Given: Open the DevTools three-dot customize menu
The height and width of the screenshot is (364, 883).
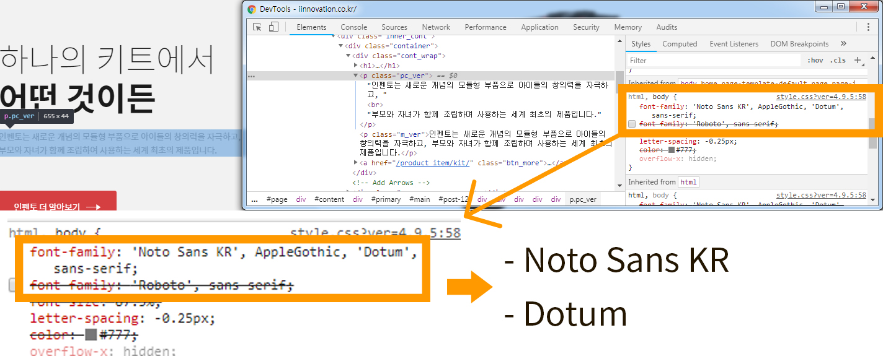Looking at the screenshot, I should pos(868,27).
